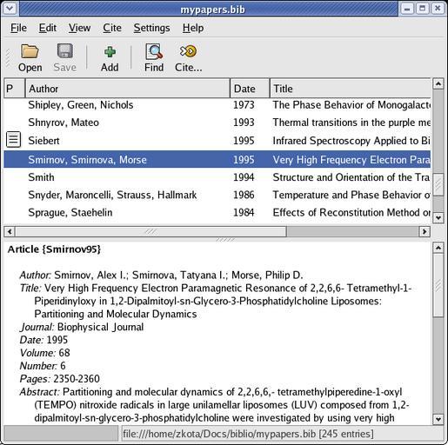Click the entry list scroll down arrow
This screenshot has width=448, height=445.
pyautogui.click(x=438, y=217)
